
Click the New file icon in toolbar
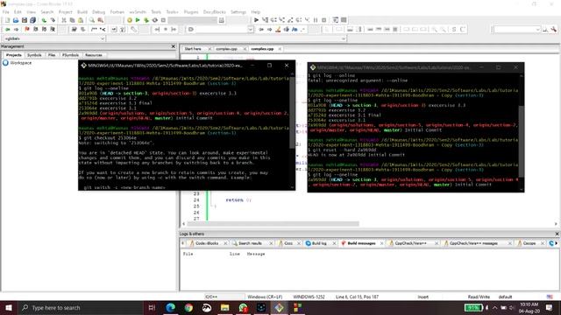[x=7, y=20]
